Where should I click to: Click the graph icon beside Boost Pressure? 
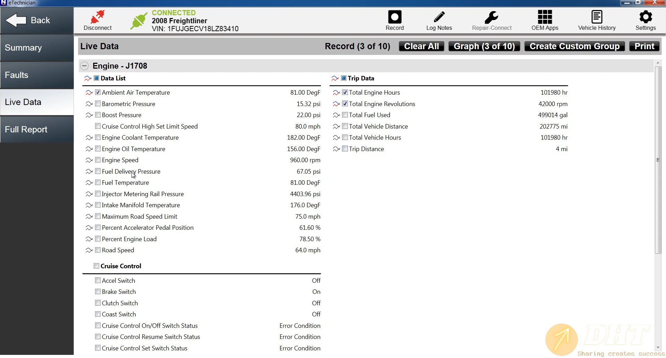point(89,115)
